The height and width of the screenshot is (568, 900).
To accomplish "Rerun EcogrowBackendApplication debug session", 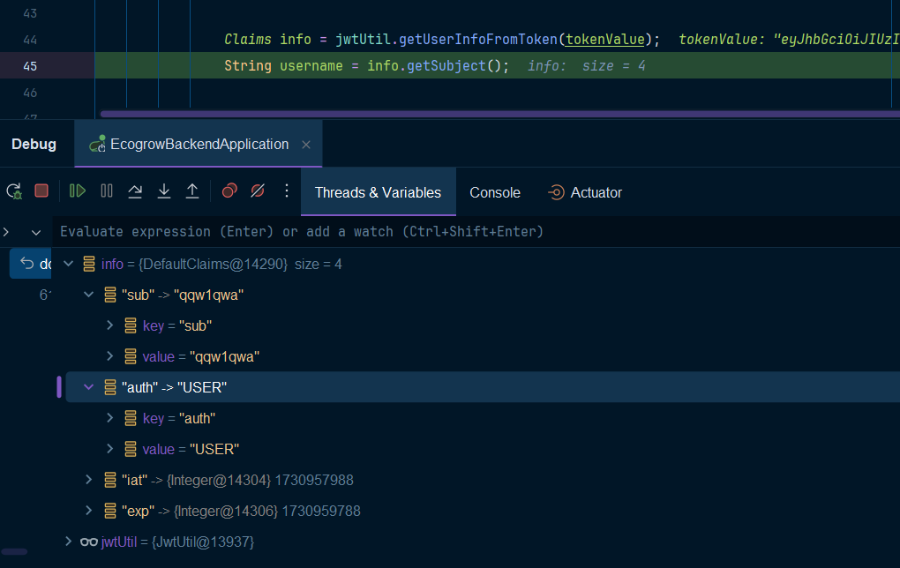I will 14,191.
